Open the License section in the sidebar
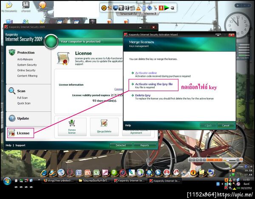255x199 pixels. pos(20,133)
